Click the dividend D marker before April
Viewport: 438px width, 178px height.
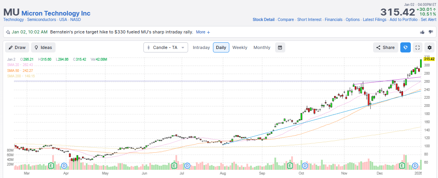pos(64,166)
